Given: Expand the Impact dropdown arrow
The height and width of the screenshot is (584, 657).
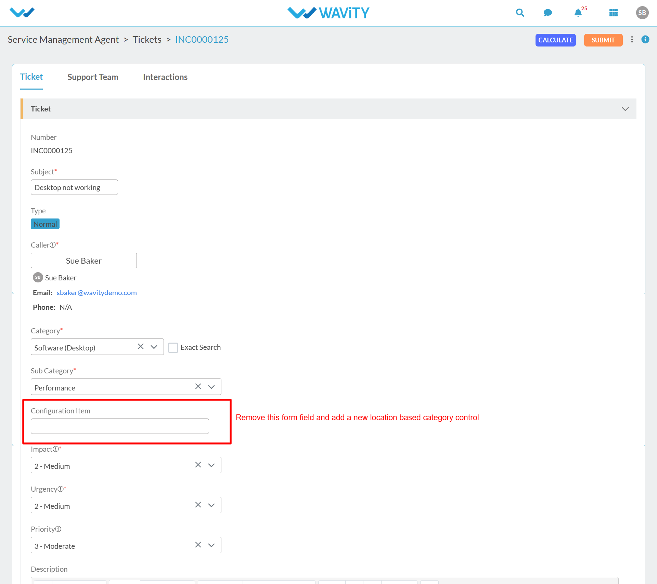Looking at the screenshot, I should 211,465.
